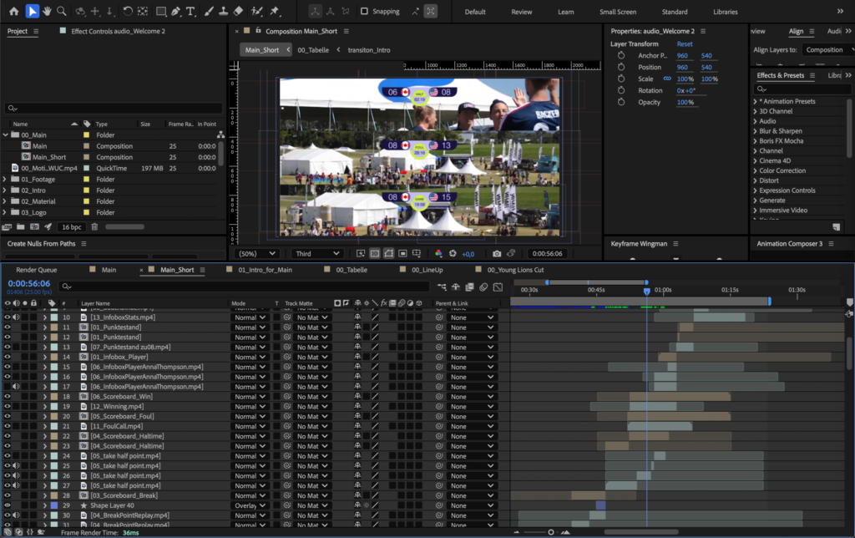The height and width of the screenshot is (538, 855).
Task: Enable the Snapping checkbox
Action: [x=364, y=12]
